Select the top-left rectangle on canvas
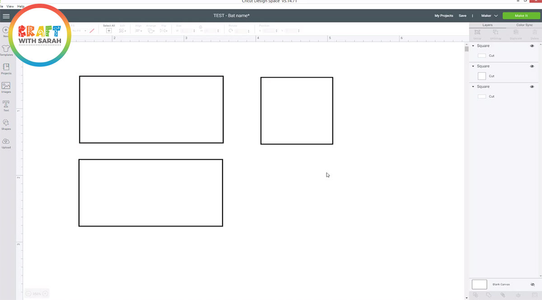The width and height of the screenshot is (542, 300). click(x=151, y=110)
